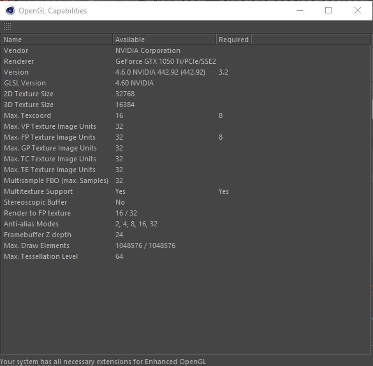Viewport: 373px width, 366px height.
Task: Click Multisample FBO (max. Samples) row
Action: pos(186,180)
